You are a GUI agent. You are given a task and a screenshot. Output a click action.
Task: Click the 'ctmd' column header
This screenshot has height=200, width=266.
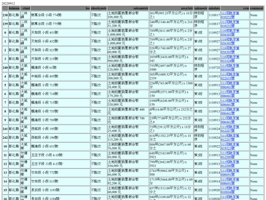coord(25,8)
